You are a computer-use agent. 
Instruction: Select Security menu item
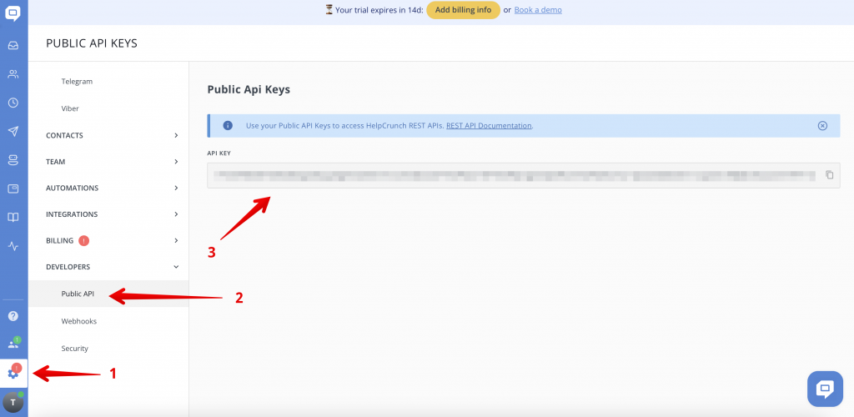point(74,349)
